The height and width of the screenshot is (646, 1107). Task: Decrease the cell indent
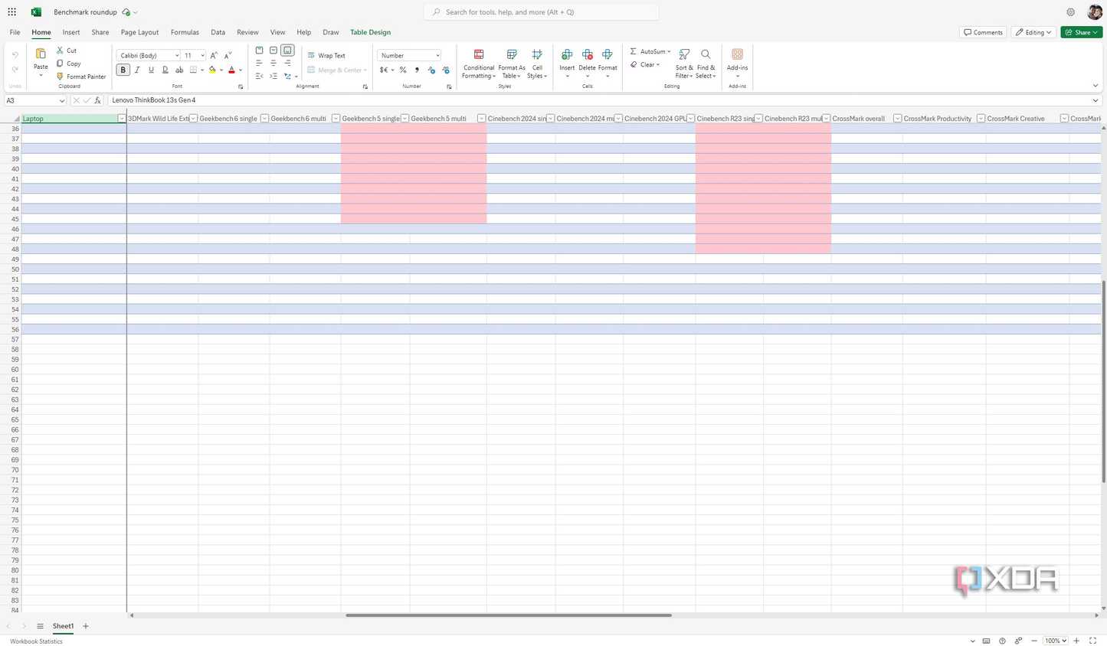click(x=259, y=76)
